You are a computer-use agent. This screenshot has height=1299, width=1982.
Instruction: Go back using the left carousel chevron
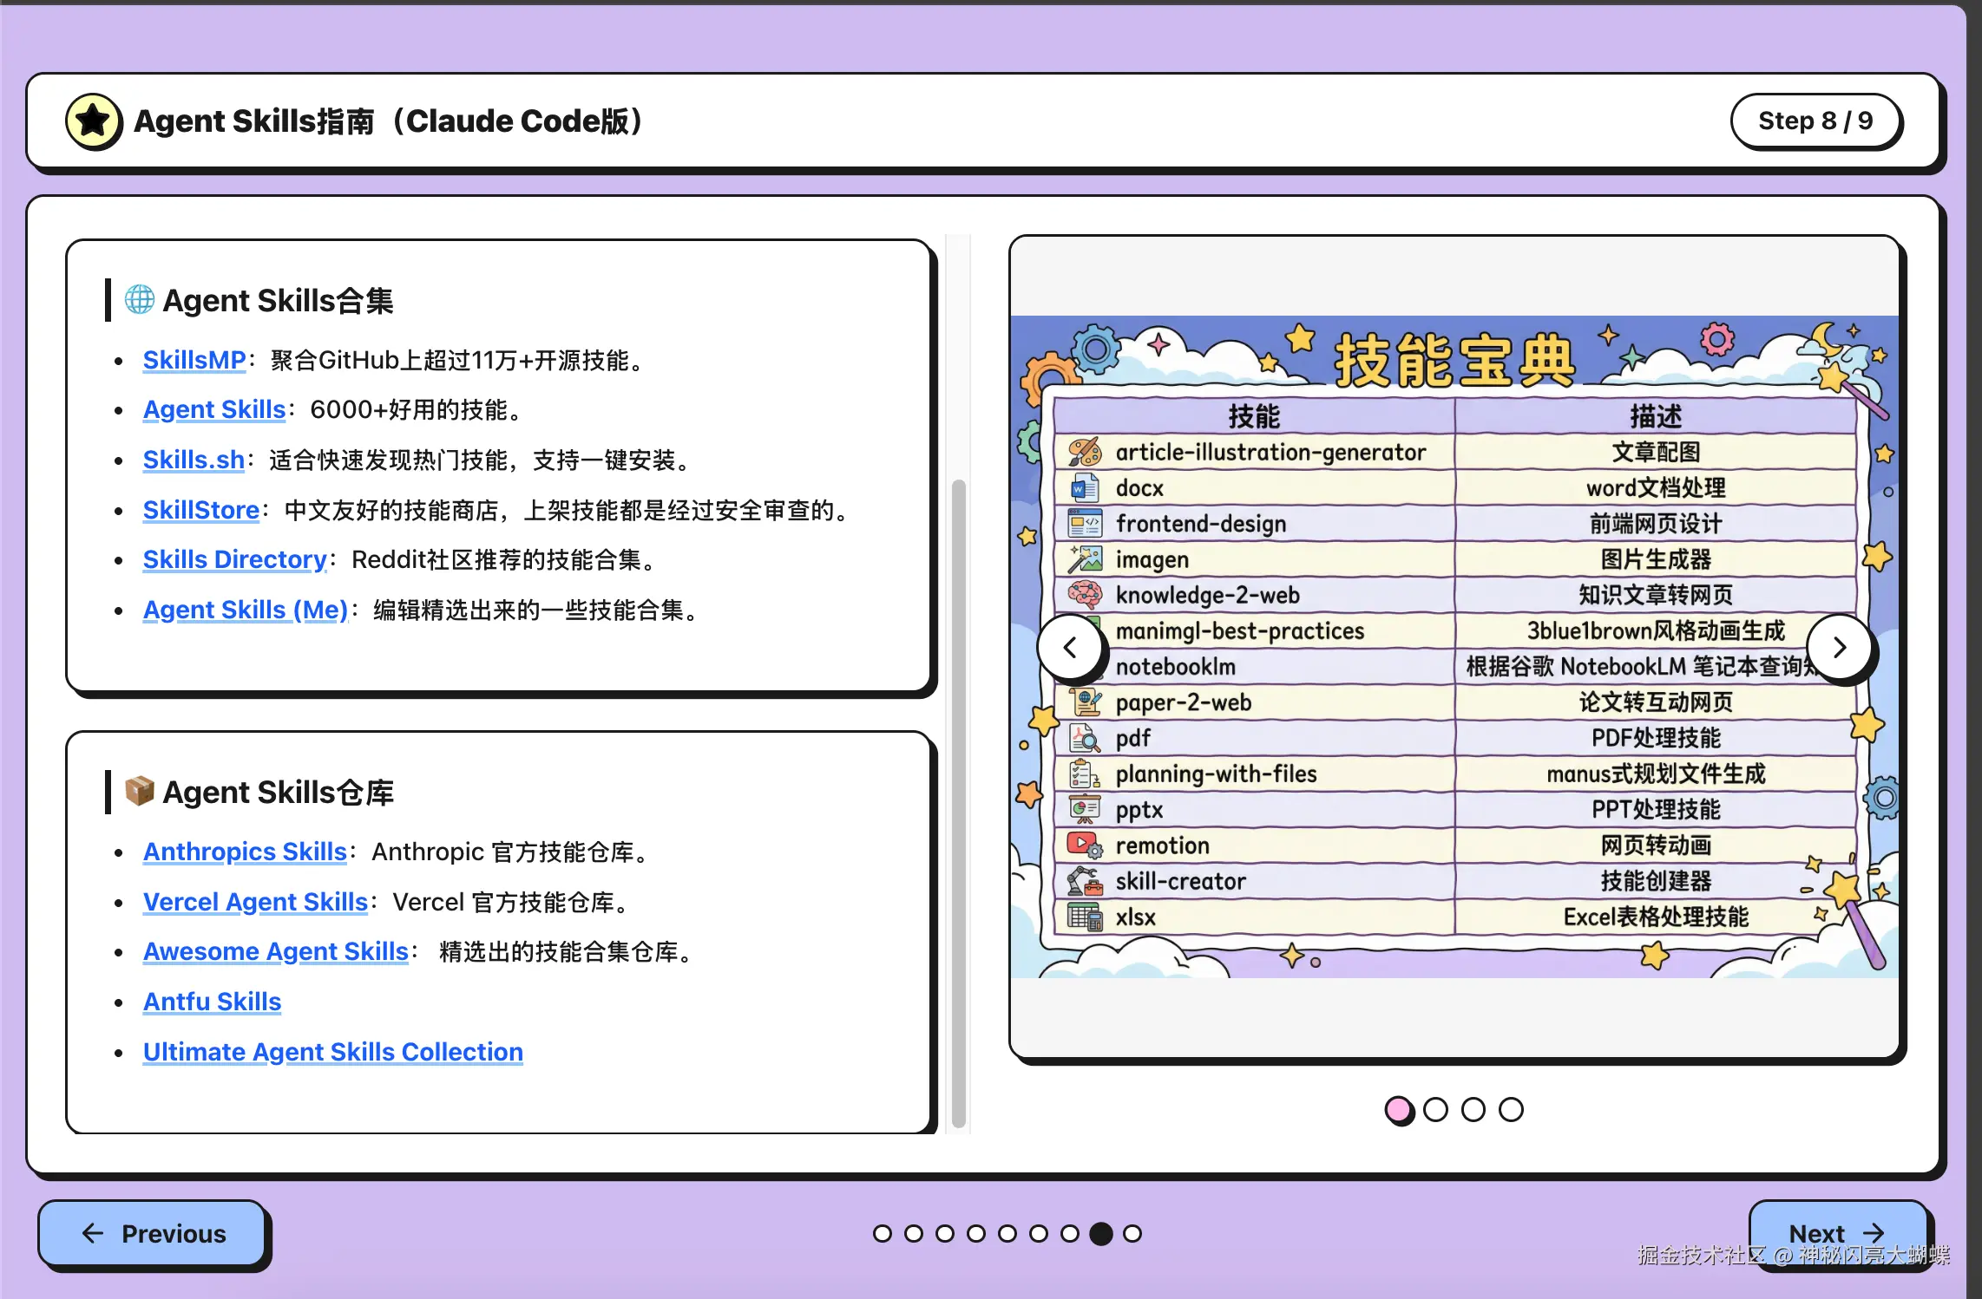pyautogui.click(x=1072, y=647)
